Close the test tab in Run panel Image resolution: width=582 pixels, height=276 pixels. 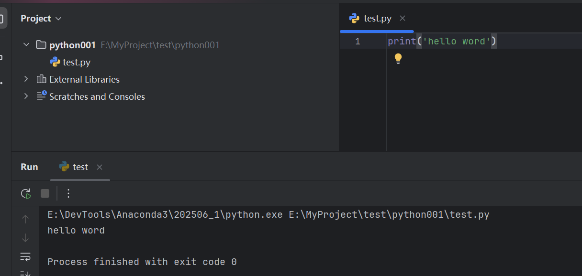pos(100,167)
